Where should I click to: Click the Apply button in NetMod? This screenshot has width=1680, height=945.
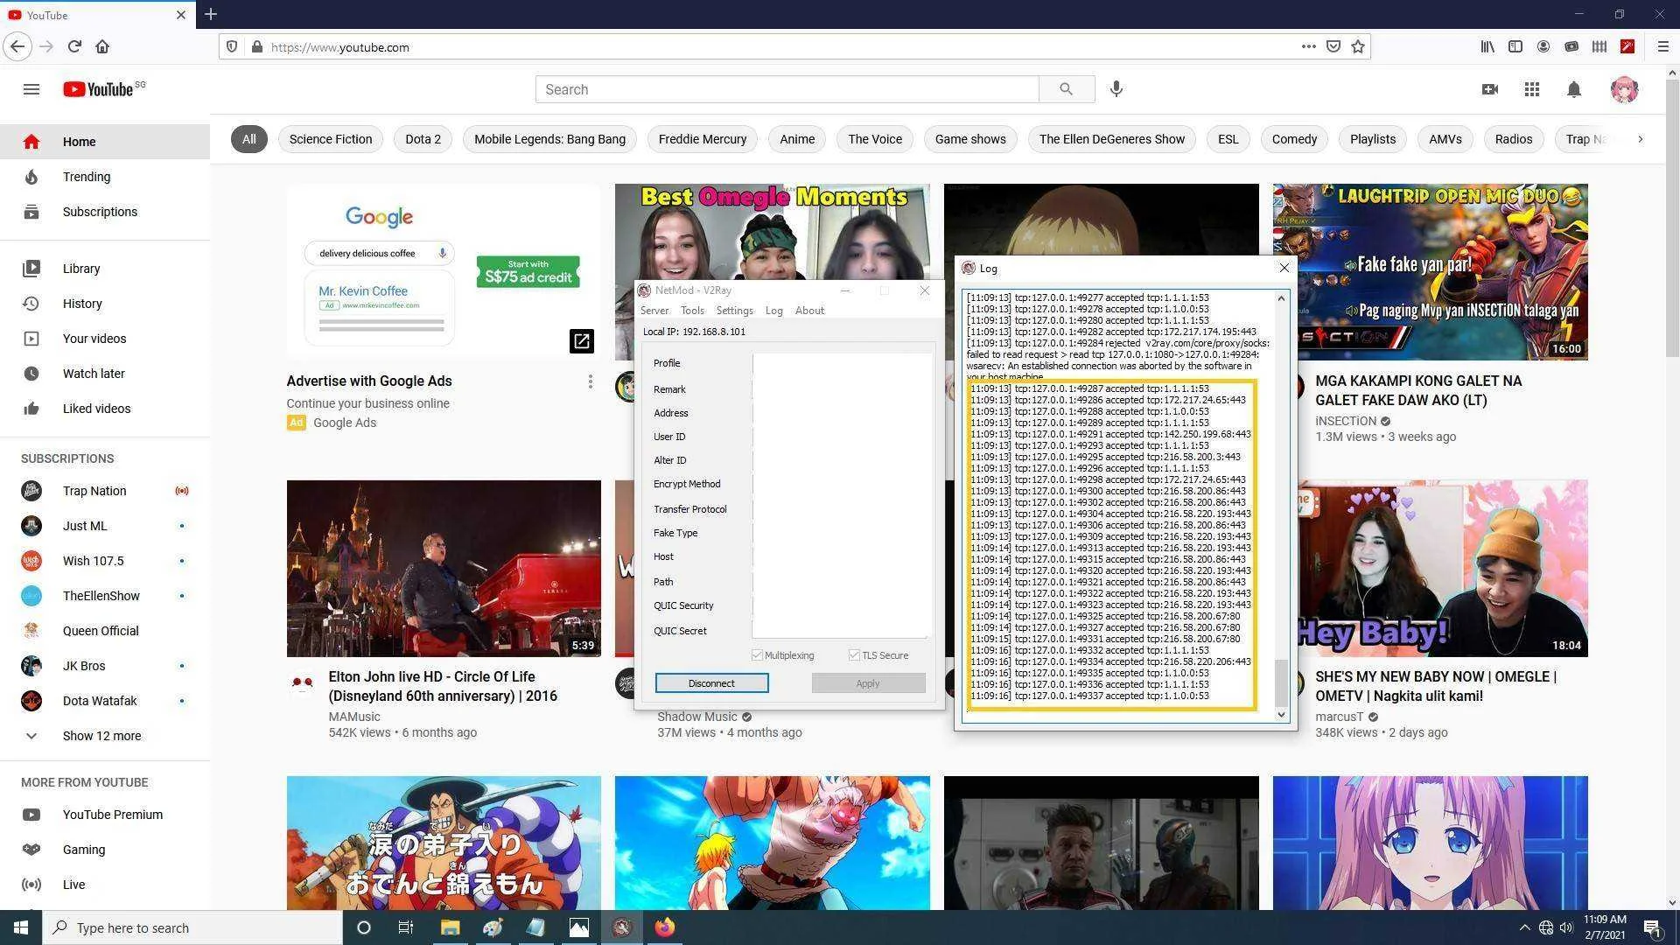tap(868, 683)
